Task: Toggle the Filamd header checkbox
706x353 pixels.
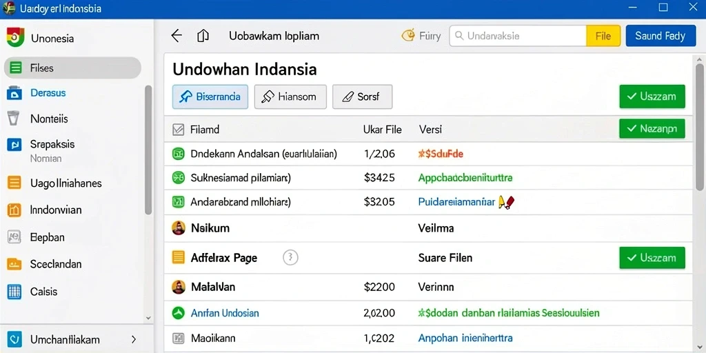Action: [179, 130]
